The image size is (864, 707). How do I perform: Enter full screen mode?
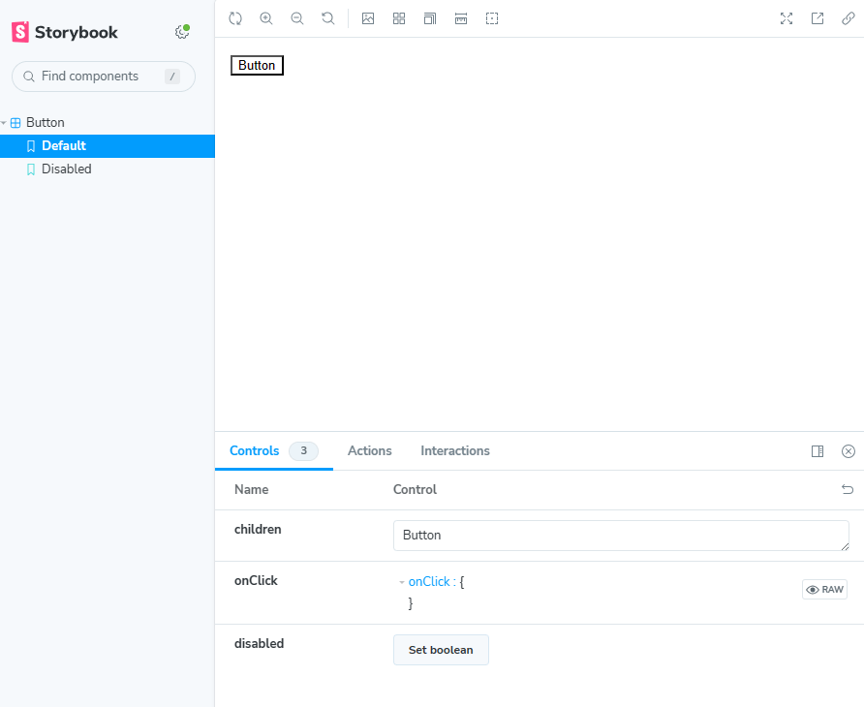coord(787,18)
